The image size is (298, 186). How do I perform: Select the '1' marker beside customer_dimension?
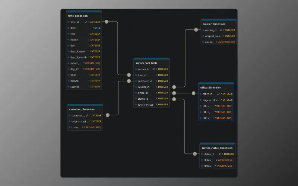pos(108,115)
